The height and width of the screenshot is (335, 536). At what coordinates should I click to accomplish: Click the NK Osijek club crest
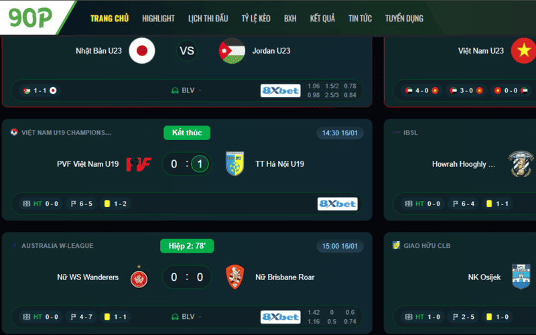coord(521,277)
